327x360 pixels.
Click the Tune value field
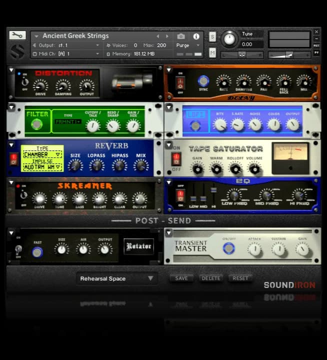[252, 44]
